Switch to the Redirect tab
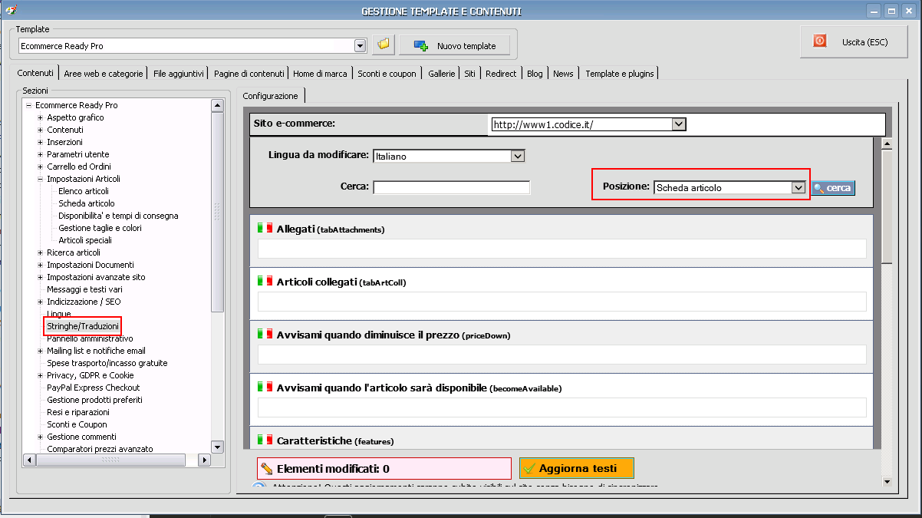Screen dimensions: 922x518 click(x=501, y=74)
